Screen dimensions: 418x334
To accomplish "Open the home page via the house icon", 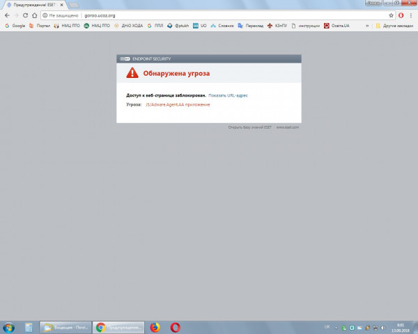I will 34,15.
